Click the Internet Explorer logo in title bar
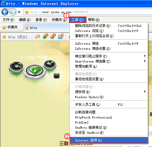This screenshot has width=152, height=147. click(3, 3)
